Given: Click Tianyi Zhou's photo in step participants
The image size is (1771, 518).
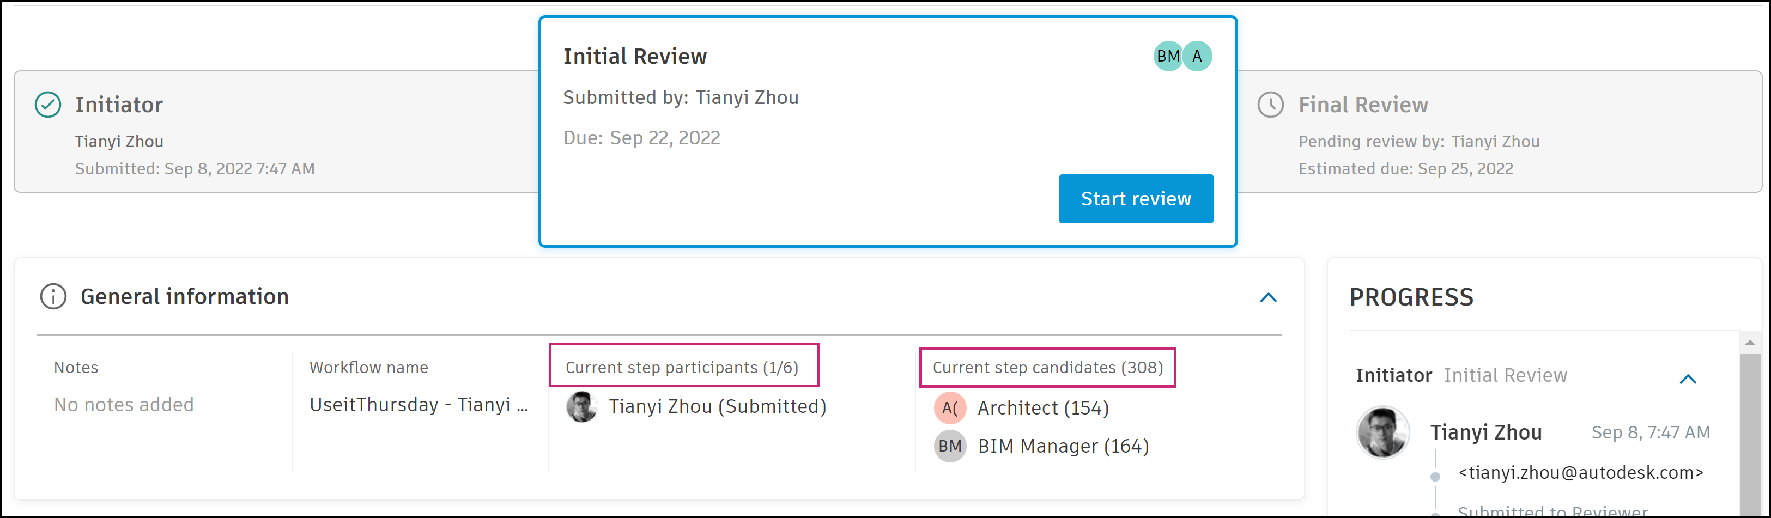Looking at the screenshot, I should [x=581, y=407].
